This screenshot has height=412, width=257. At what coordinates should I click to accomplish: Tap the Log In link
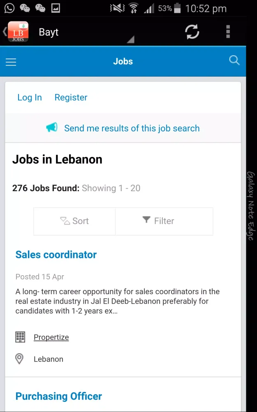(x=30, y=98)
